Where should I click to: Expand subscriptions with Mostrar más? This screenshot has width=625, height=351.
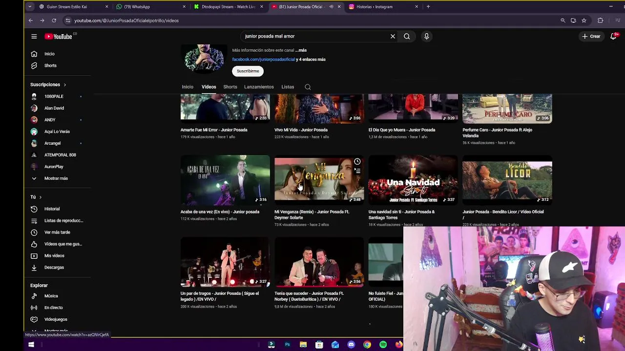(56, 178)
